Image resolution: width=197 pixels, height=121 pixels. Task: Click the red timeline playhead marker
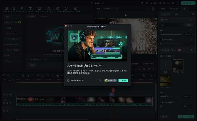(x=113, y=90)
